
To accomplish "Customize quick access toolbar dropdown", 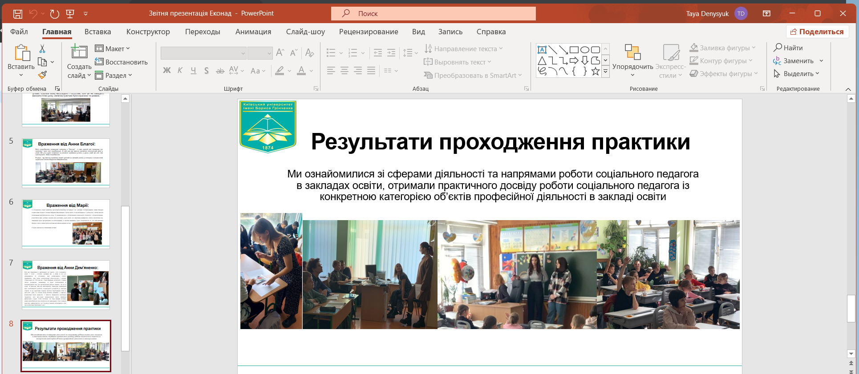I will pos(85,14).
